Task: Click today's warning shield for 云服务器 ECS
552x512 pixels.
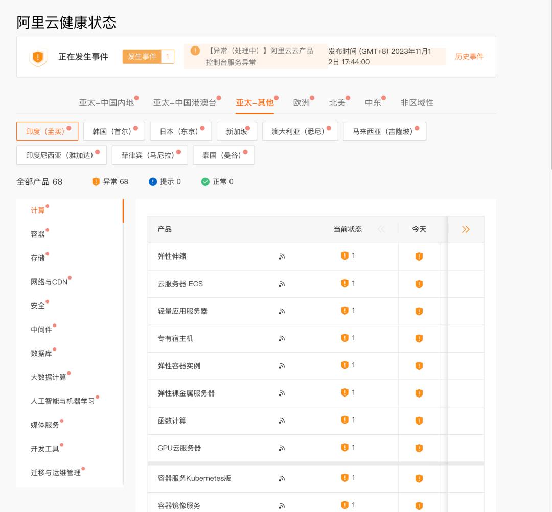Action: click(419, 284)
